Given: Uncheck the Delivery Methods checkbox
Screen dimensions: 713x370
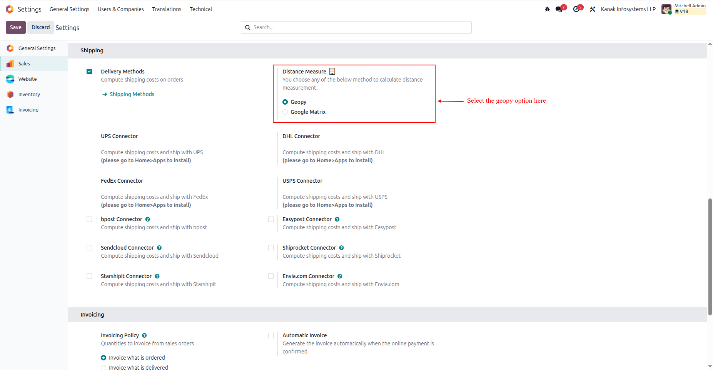Looking at the screenshot, I should 89,72.
